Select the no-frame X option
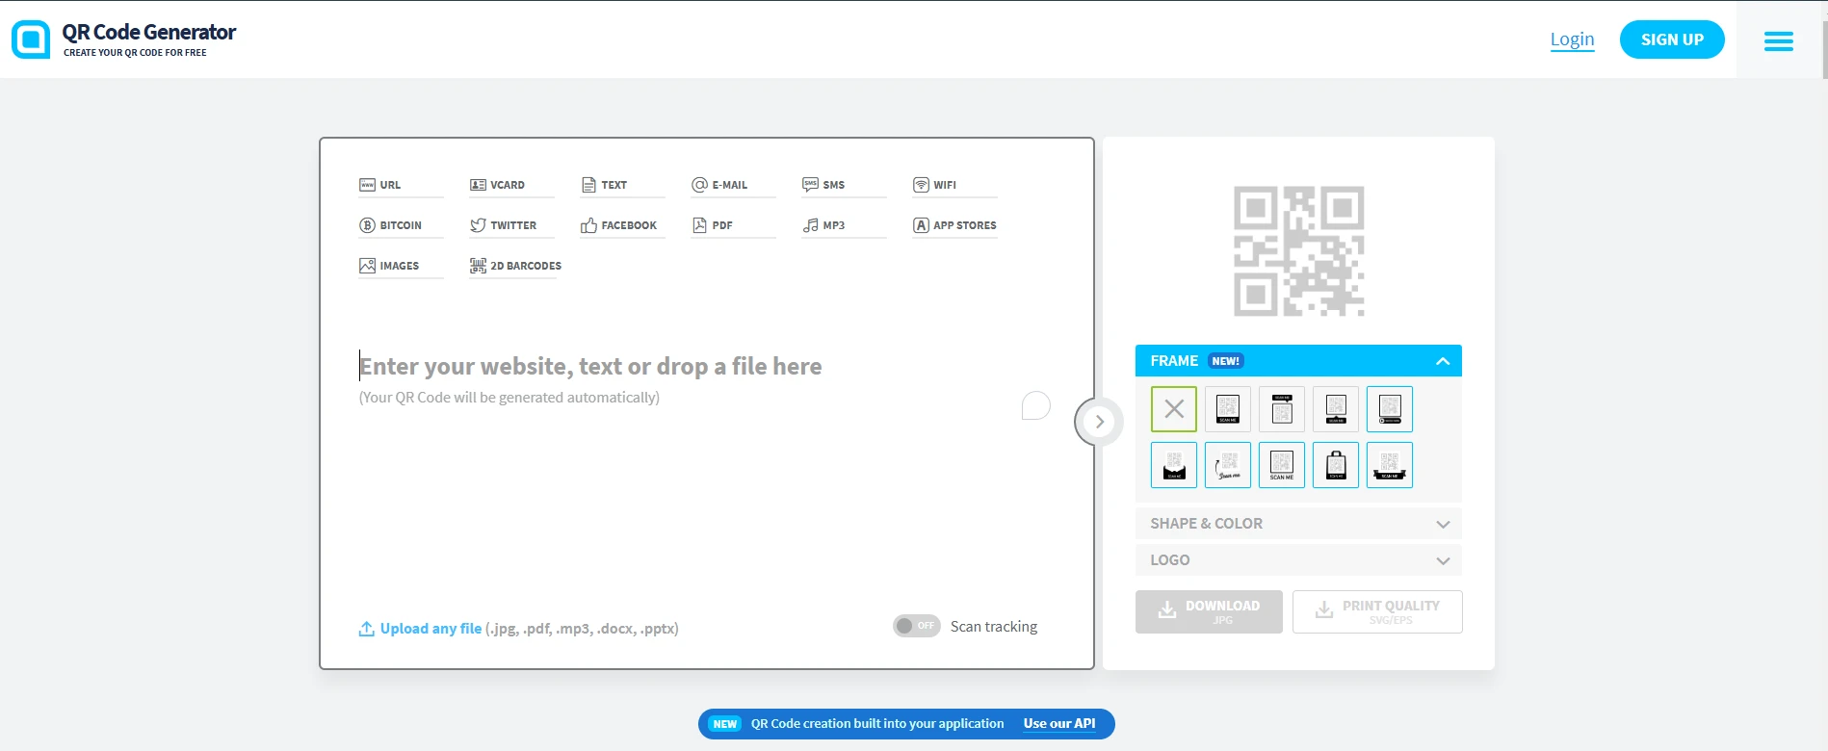This screenshot has width=1828, height=751. click(1173, 409)
